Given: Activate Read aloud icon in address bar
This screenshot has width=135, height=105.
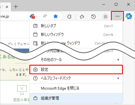Looking at the screenshot, I should (45, 16).
